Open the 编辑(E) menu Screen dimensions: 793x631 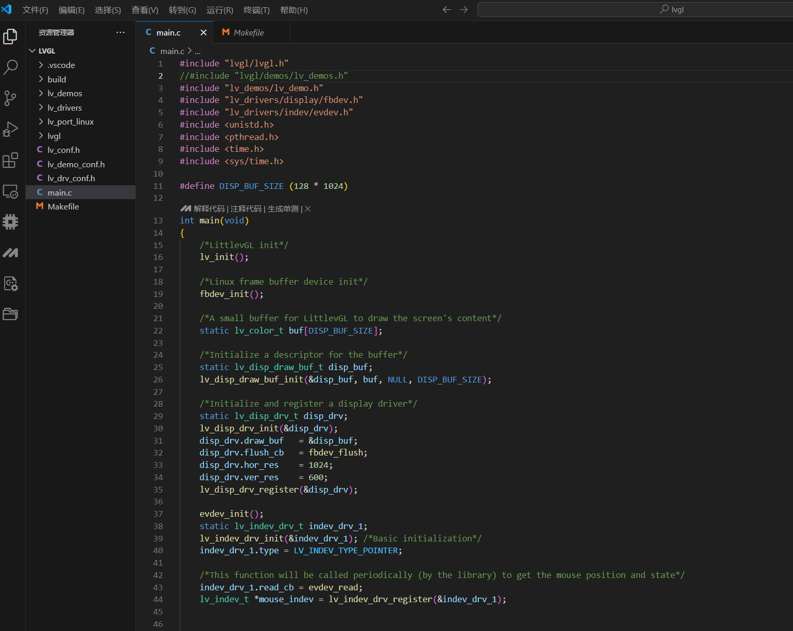72,10
